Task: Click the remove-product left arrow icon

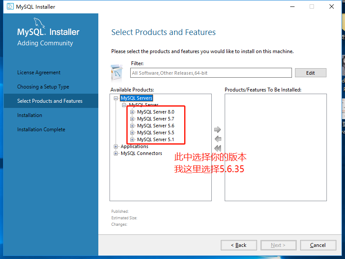Action: 218,139
